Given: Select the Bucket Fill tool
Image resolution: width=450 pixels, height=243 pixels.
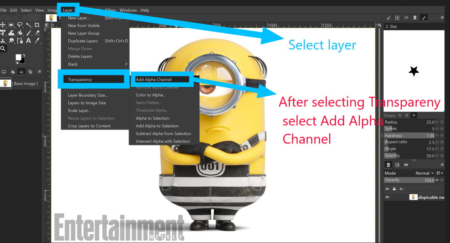Looking at the screenshot, I should pos(20,33).
